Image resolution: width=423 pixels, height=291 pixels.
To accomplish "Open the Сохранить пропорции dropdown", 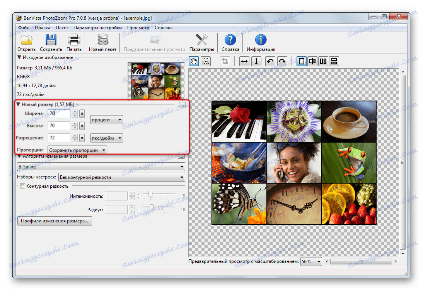I will tap(77, 150).
